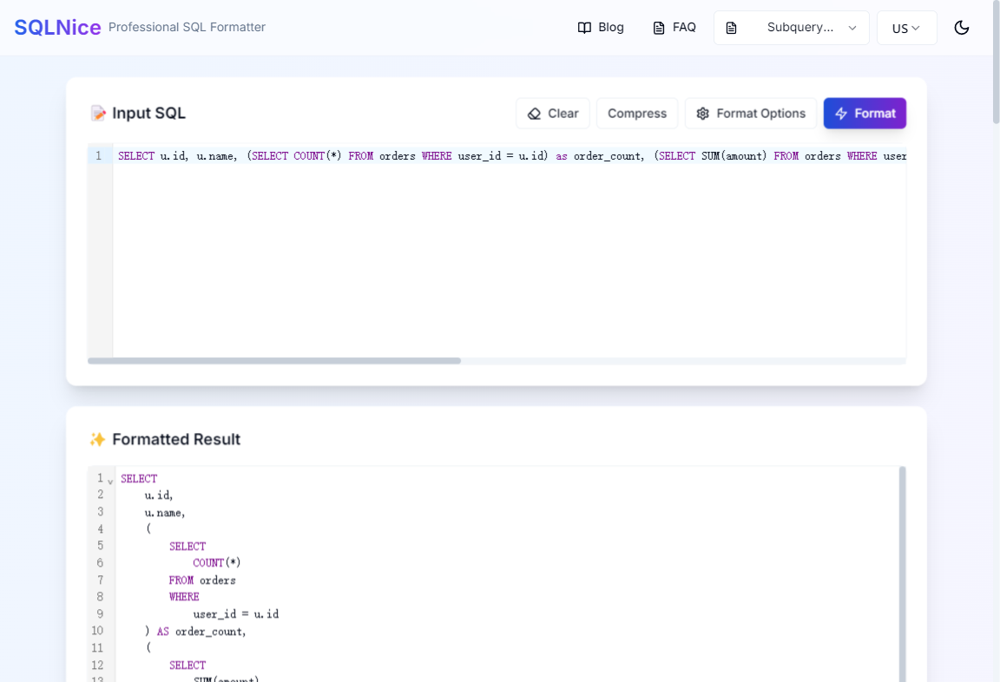Click the eraser icon inside the Clear button
1000x682 pixels.
point(535,113)
